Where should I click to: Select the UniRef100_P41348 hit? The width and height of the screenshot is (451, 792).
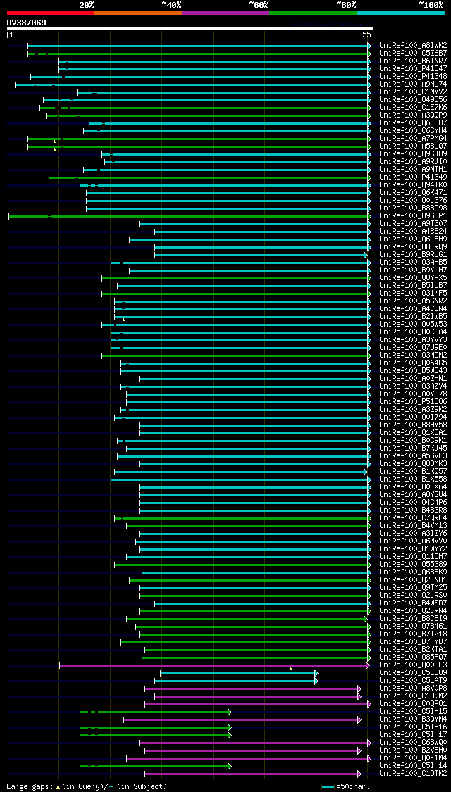pos(413,76)
